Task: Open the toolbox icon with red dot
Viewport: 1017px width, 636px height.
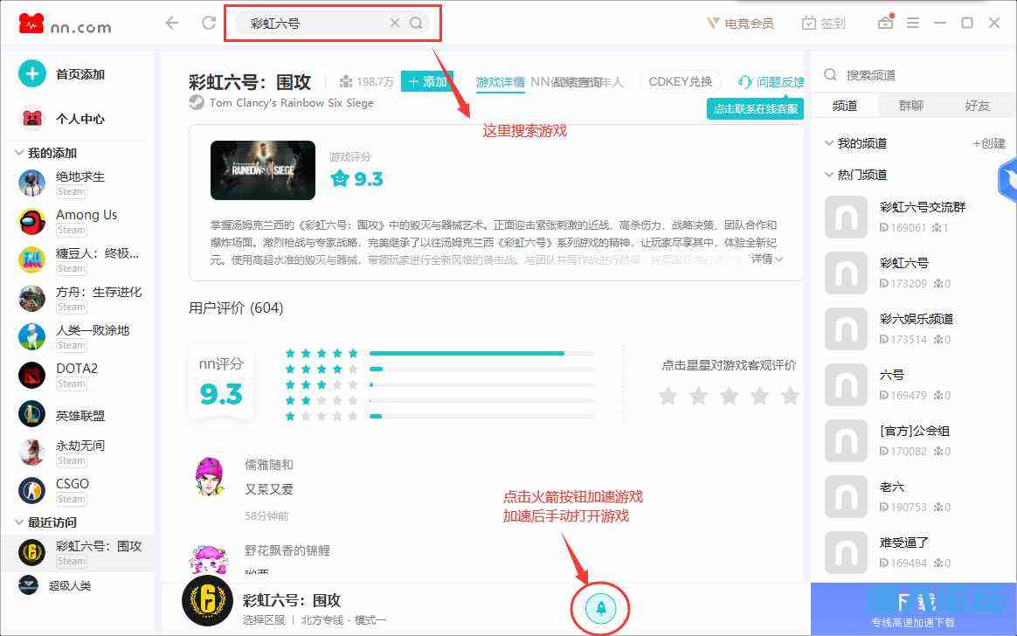Action: tap(885, 23)
